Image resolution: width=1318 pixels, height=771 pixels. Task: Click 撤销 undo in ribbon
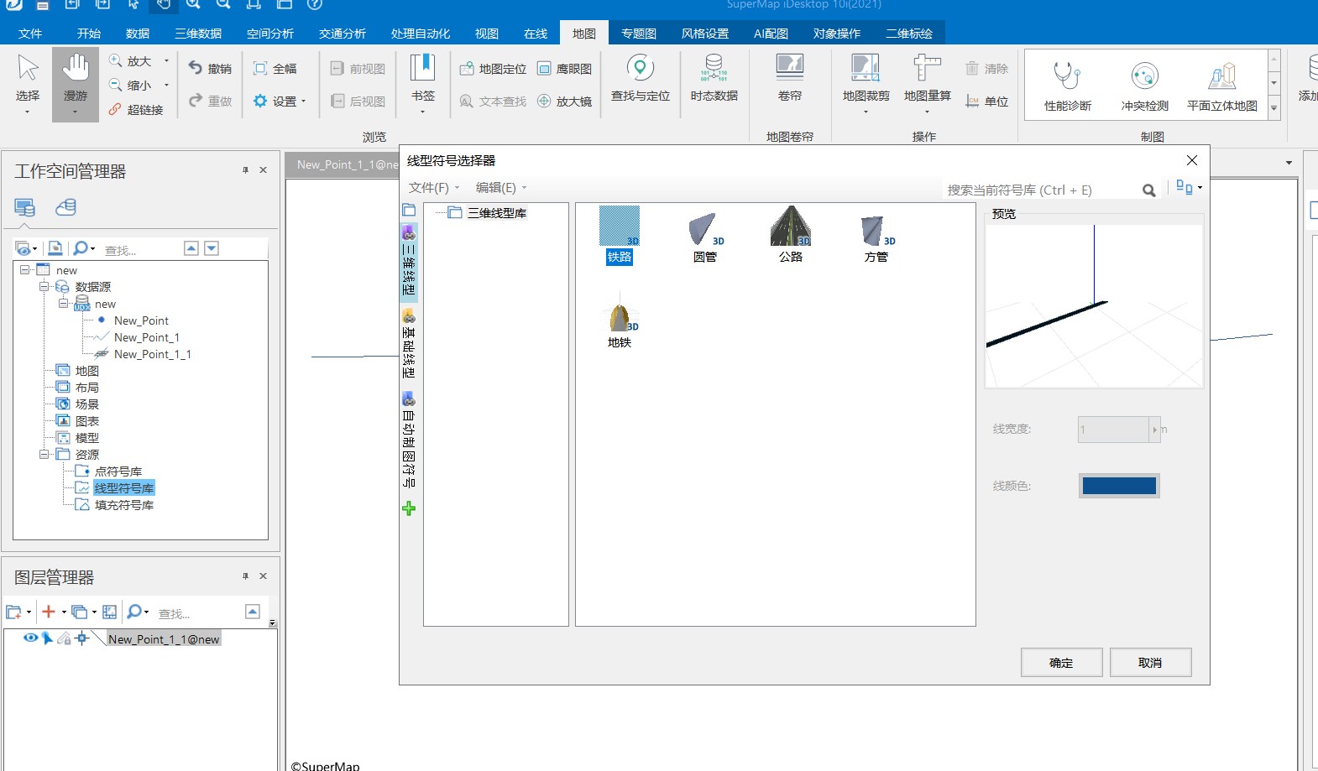coord(210,69)
